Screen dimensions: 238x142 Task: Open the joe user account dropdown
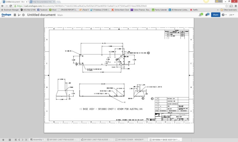(232, 14)
